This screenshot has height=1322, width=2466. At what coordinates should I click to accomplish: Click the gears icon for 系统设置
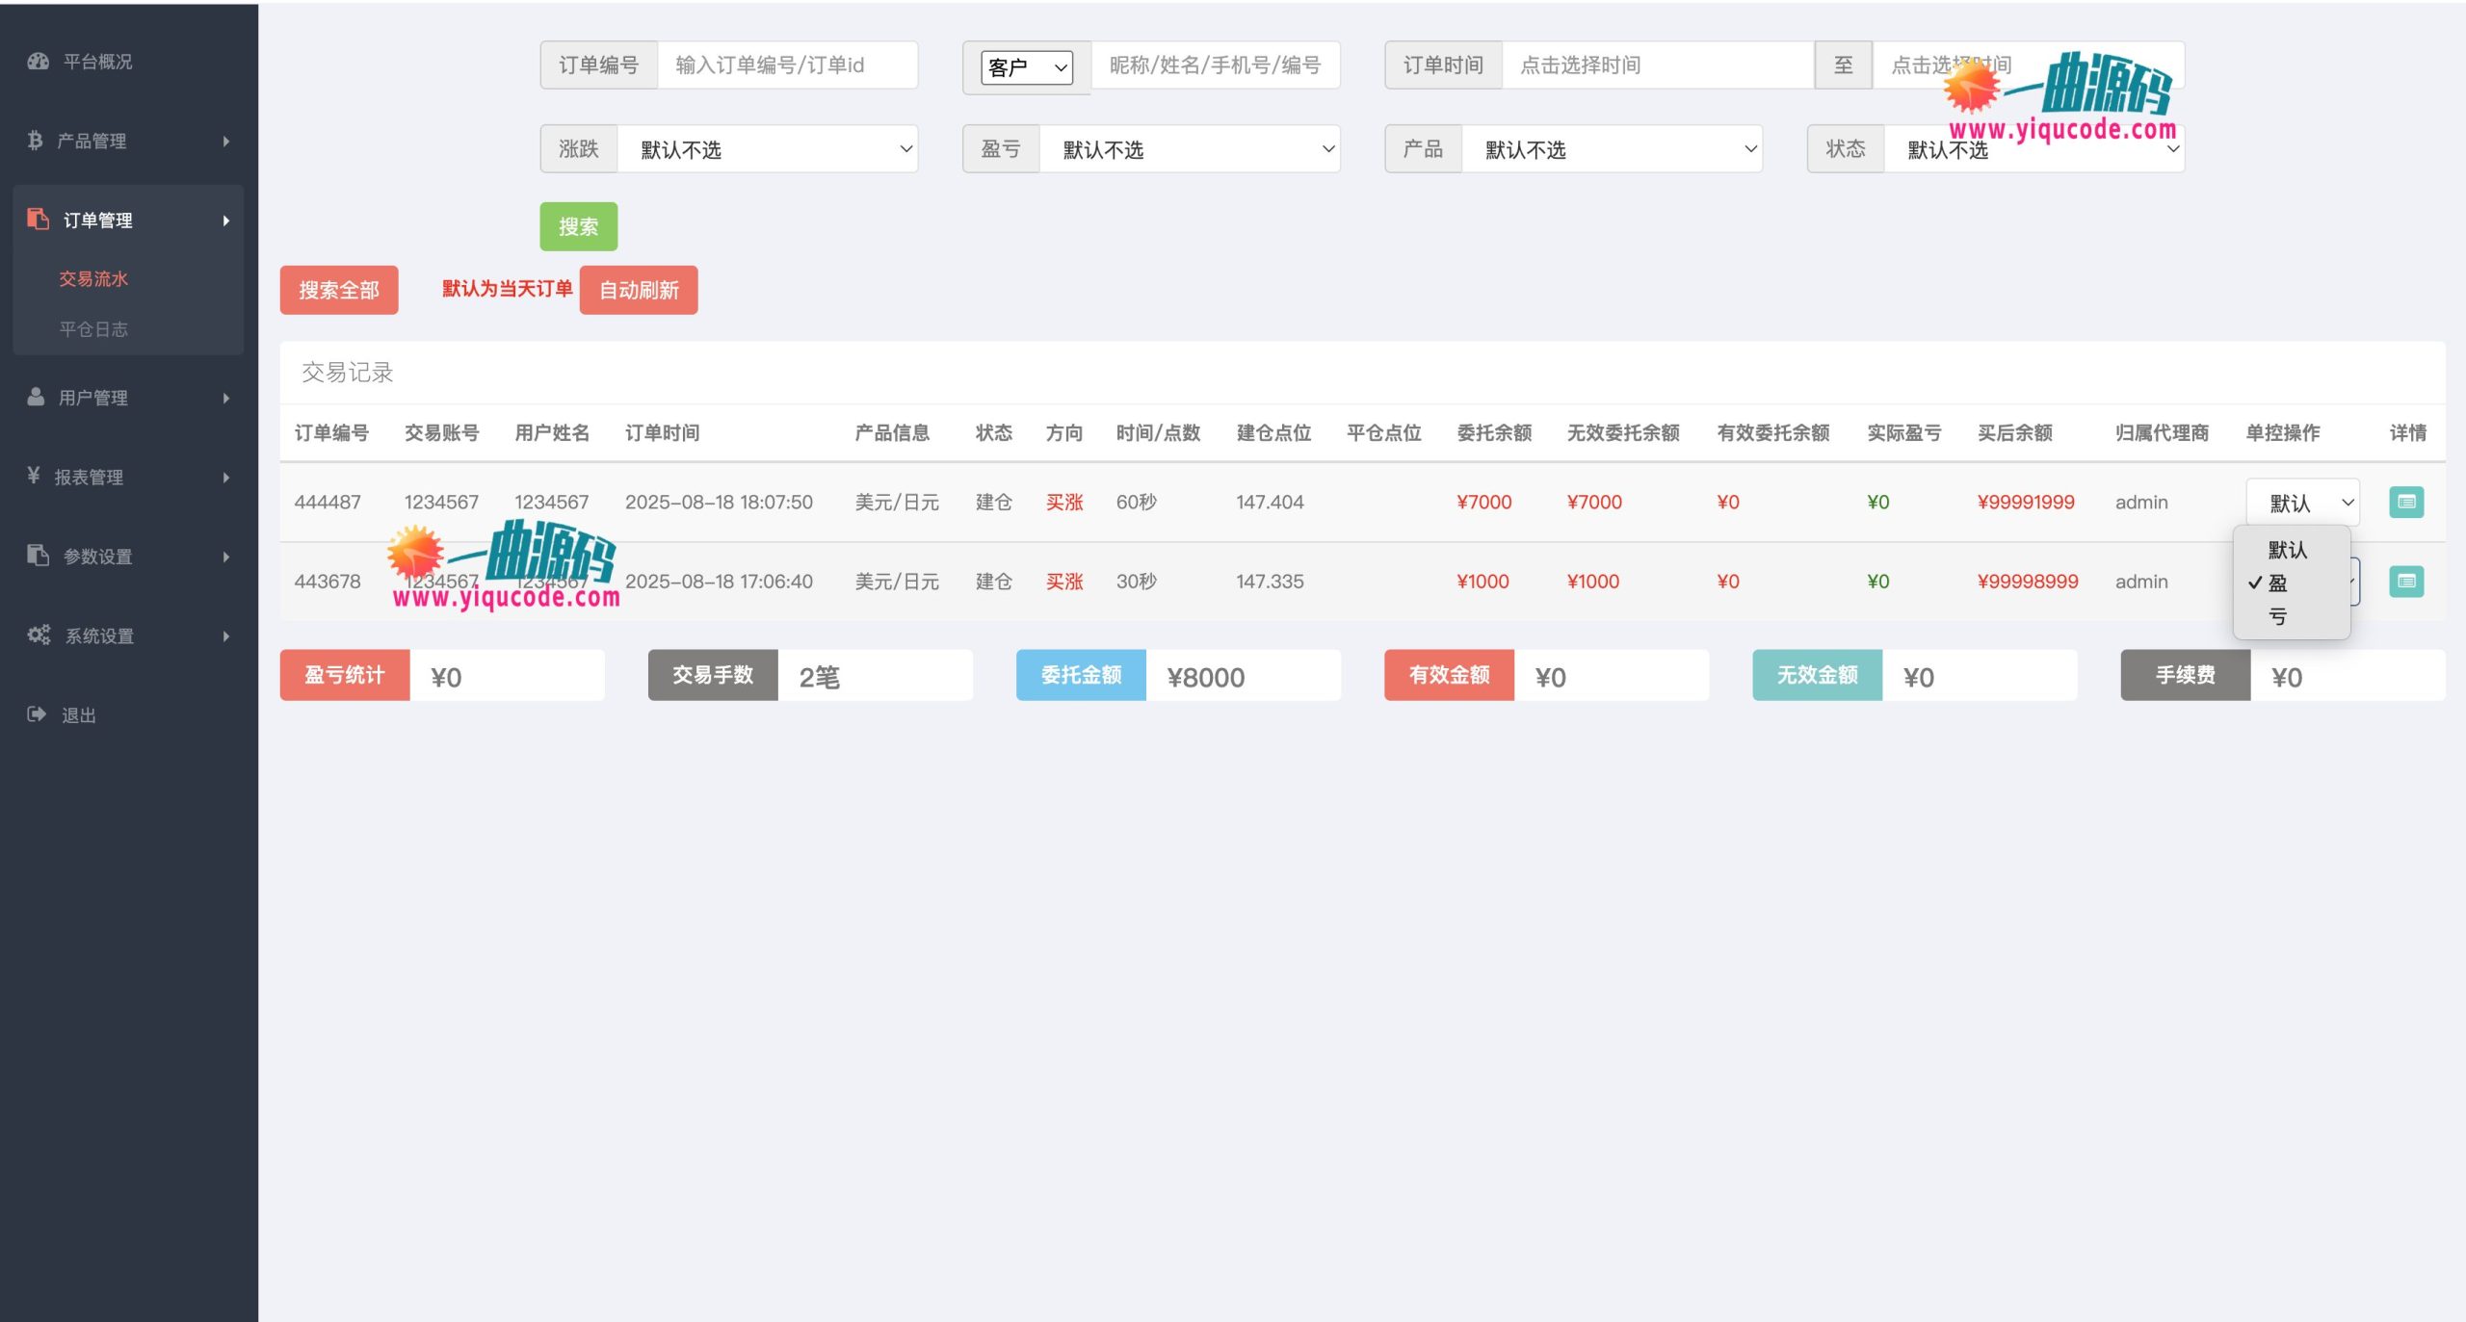click(x=39, y=635)
